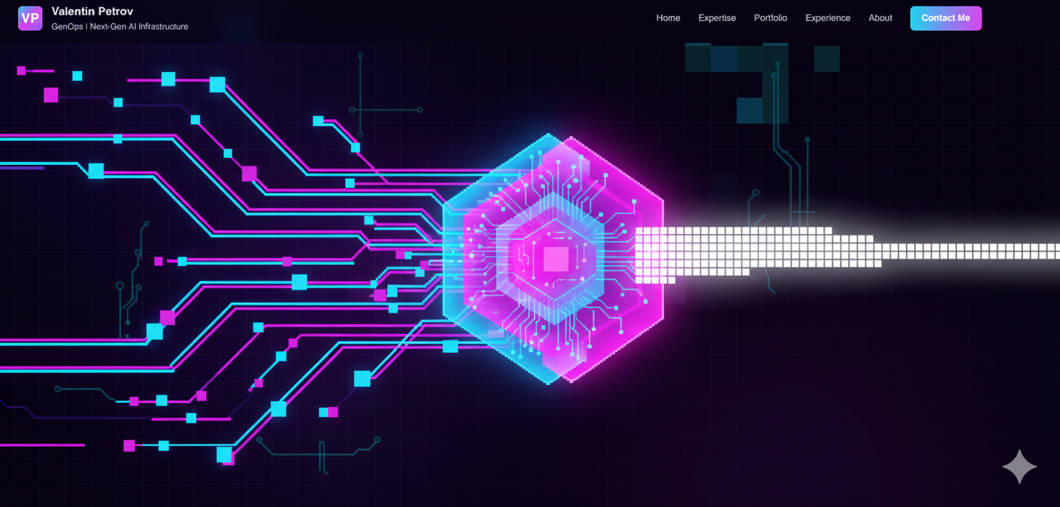This screenshot has height=507, width=1060.
Task: Click the VP gradient logo icon
Action: click(30, 18)
